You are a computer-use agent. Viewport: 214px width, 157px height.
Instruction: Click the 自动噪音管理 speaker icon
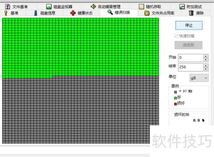point(93,6)
